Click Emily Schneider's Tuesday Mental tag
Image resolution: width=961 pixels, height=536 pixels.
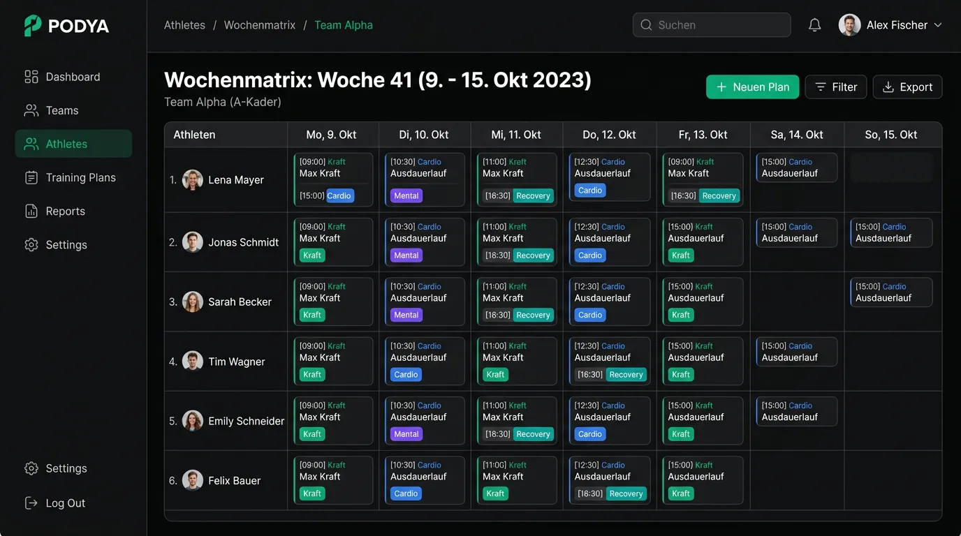coord(406,434)
